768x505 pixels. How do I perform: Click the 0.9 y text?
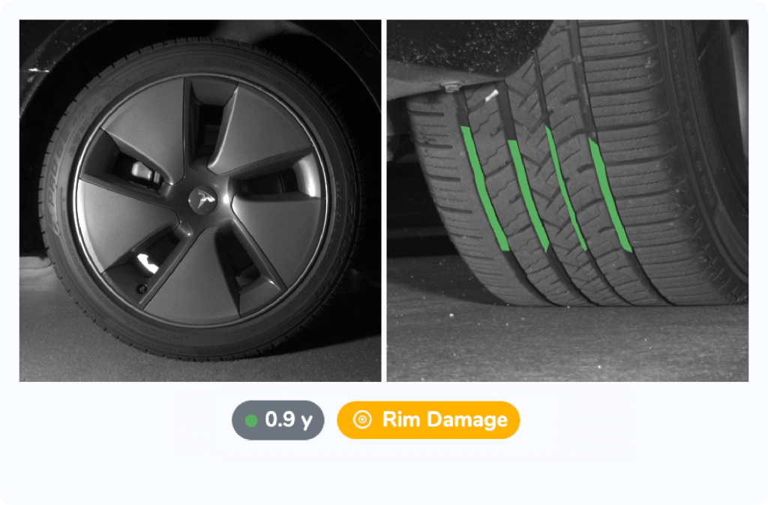(x=289, y=419)
